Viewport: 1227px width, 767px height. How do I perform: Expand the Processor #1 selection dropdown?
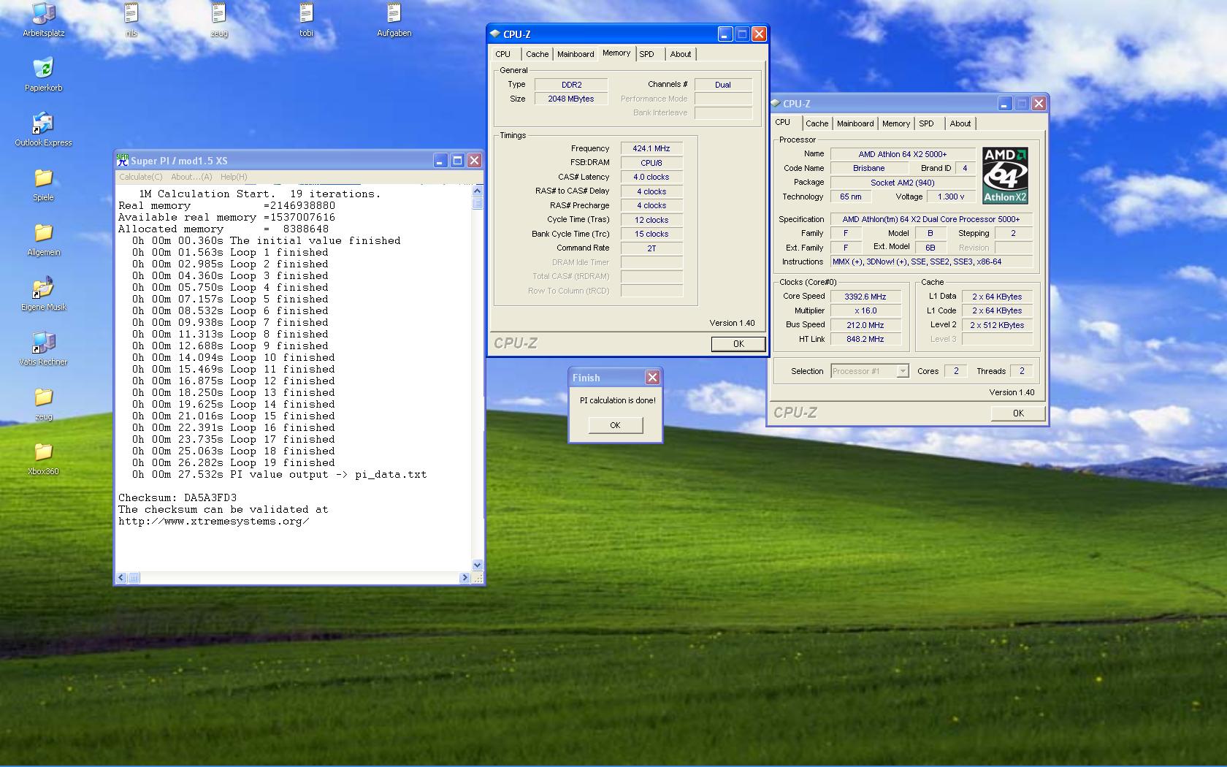pyautogui.click(x=902, y=371)
